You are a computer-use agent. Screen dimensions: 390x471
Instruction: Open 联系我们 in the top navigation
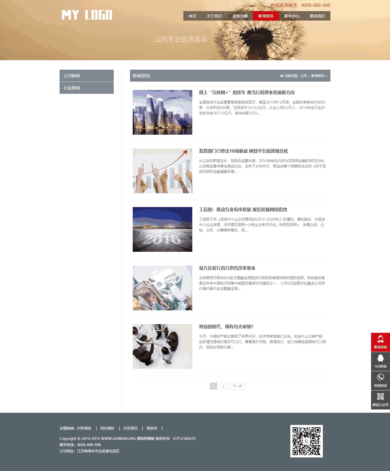pos(317,16)
